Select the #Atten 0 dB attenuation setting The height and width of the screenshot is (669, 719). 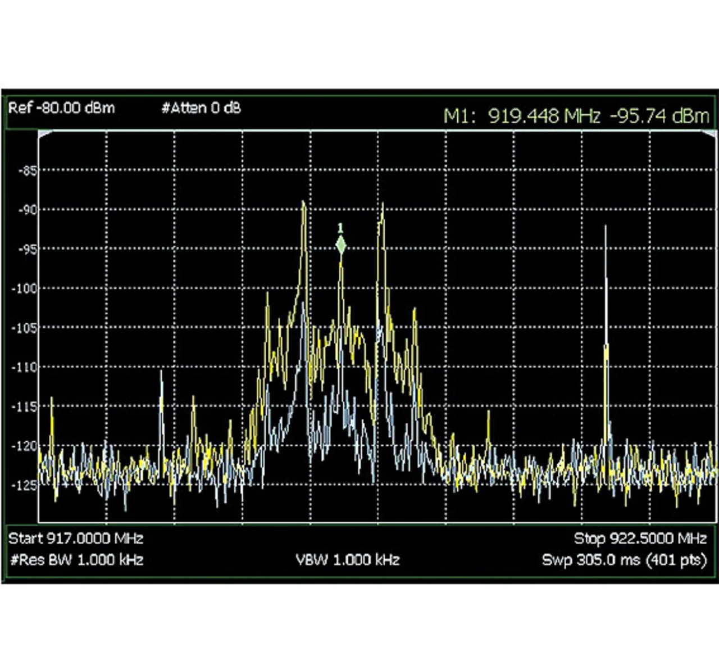click(201, 108)
